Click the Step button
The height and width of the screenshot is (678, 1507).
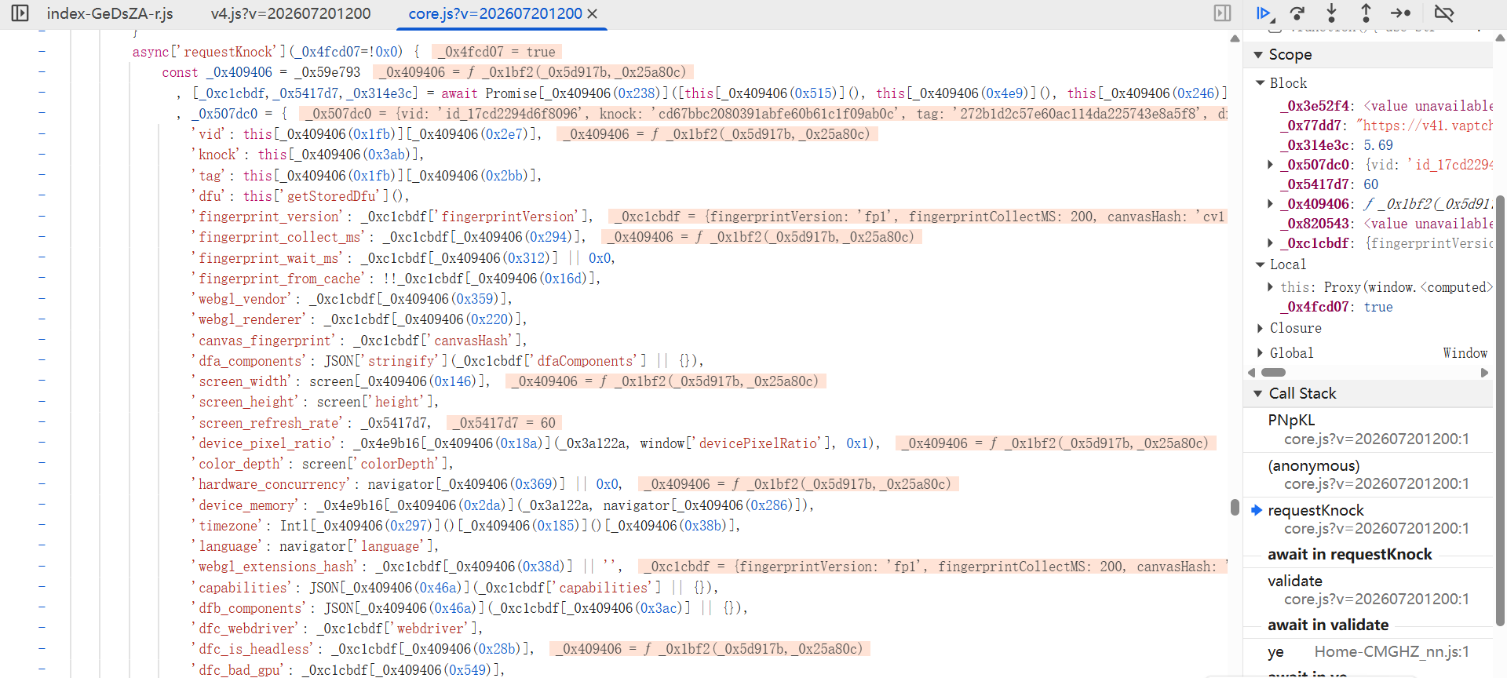click(1400, 13)
